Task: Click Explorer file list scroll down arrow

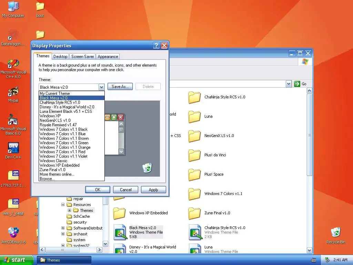Action: point(310,251)
